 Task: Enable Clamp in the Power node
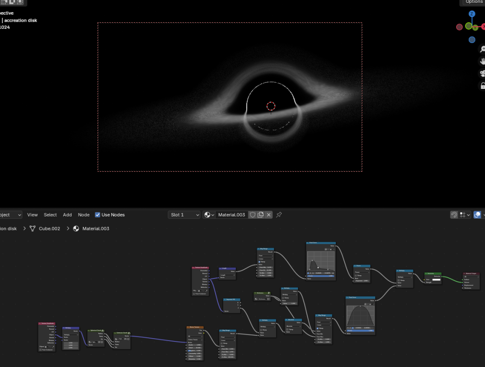point(356,275)
